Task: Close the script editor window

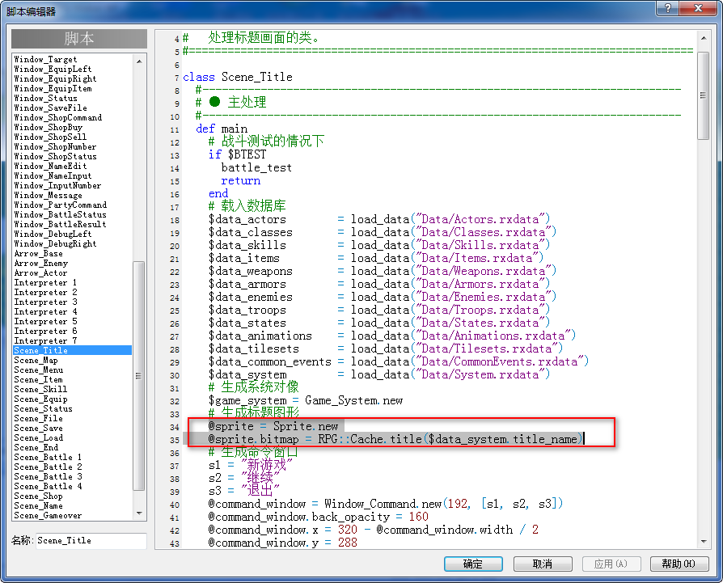Action: [699, 8]
